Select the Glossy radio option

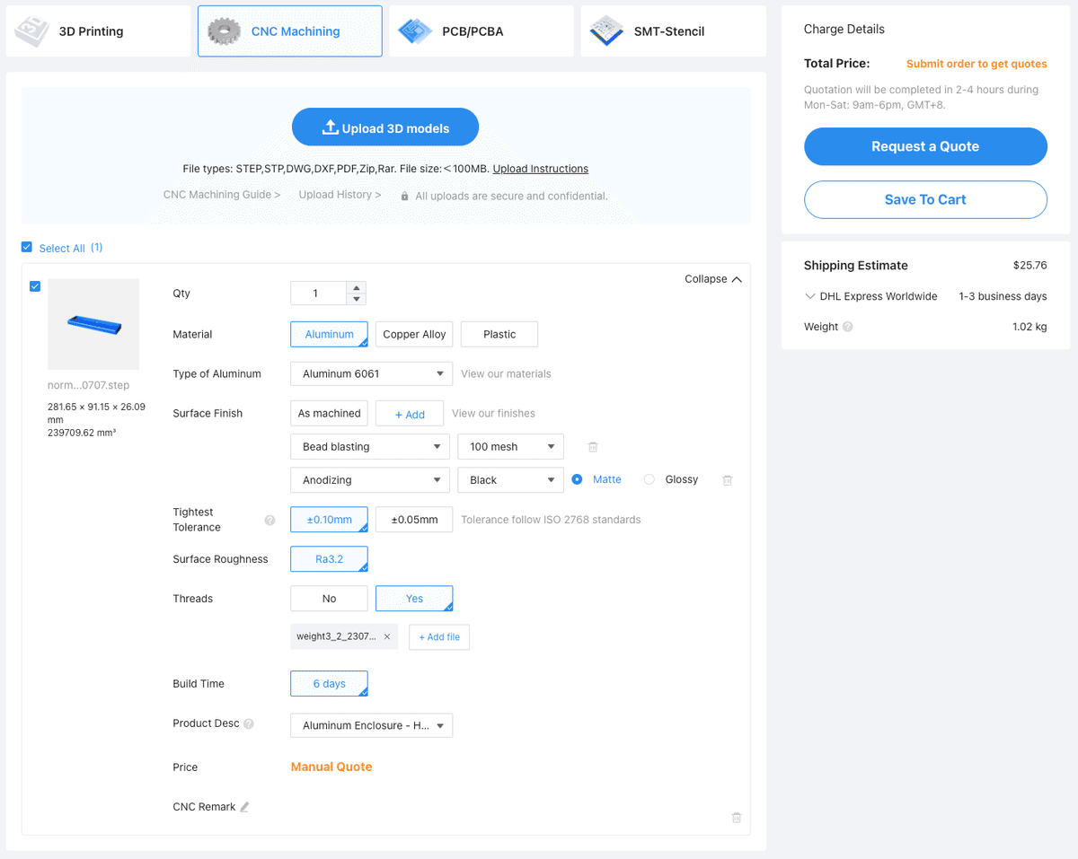click(x=649, y=479)
